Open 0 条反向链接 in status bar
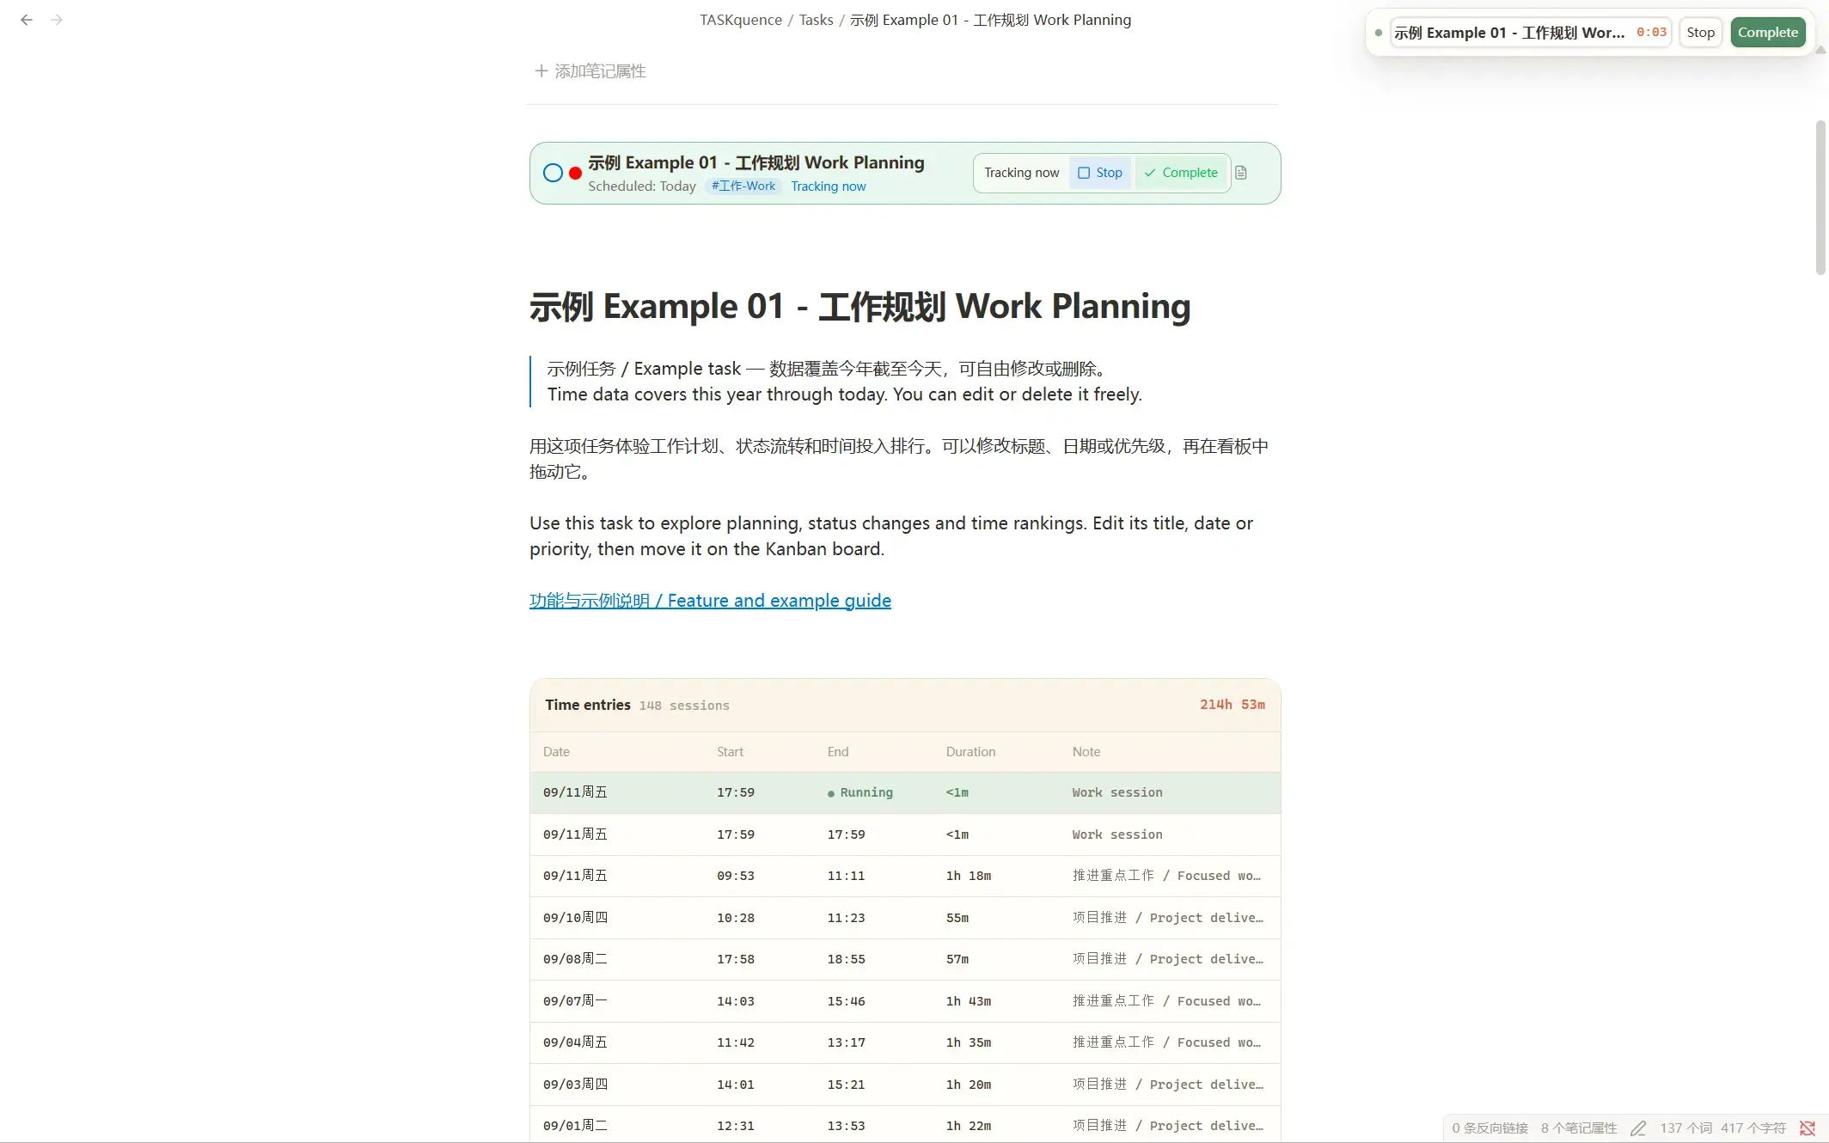 point(1490,1128)
